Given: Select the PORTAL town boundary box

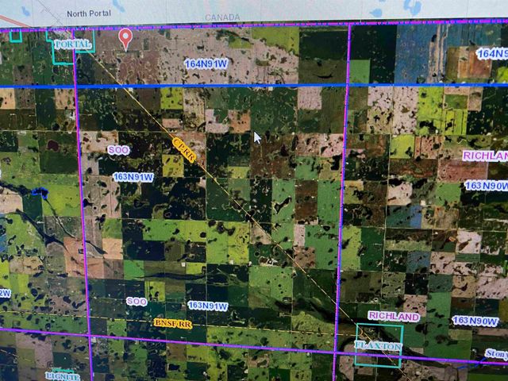Looking at the screenshot, I should 73,45.
